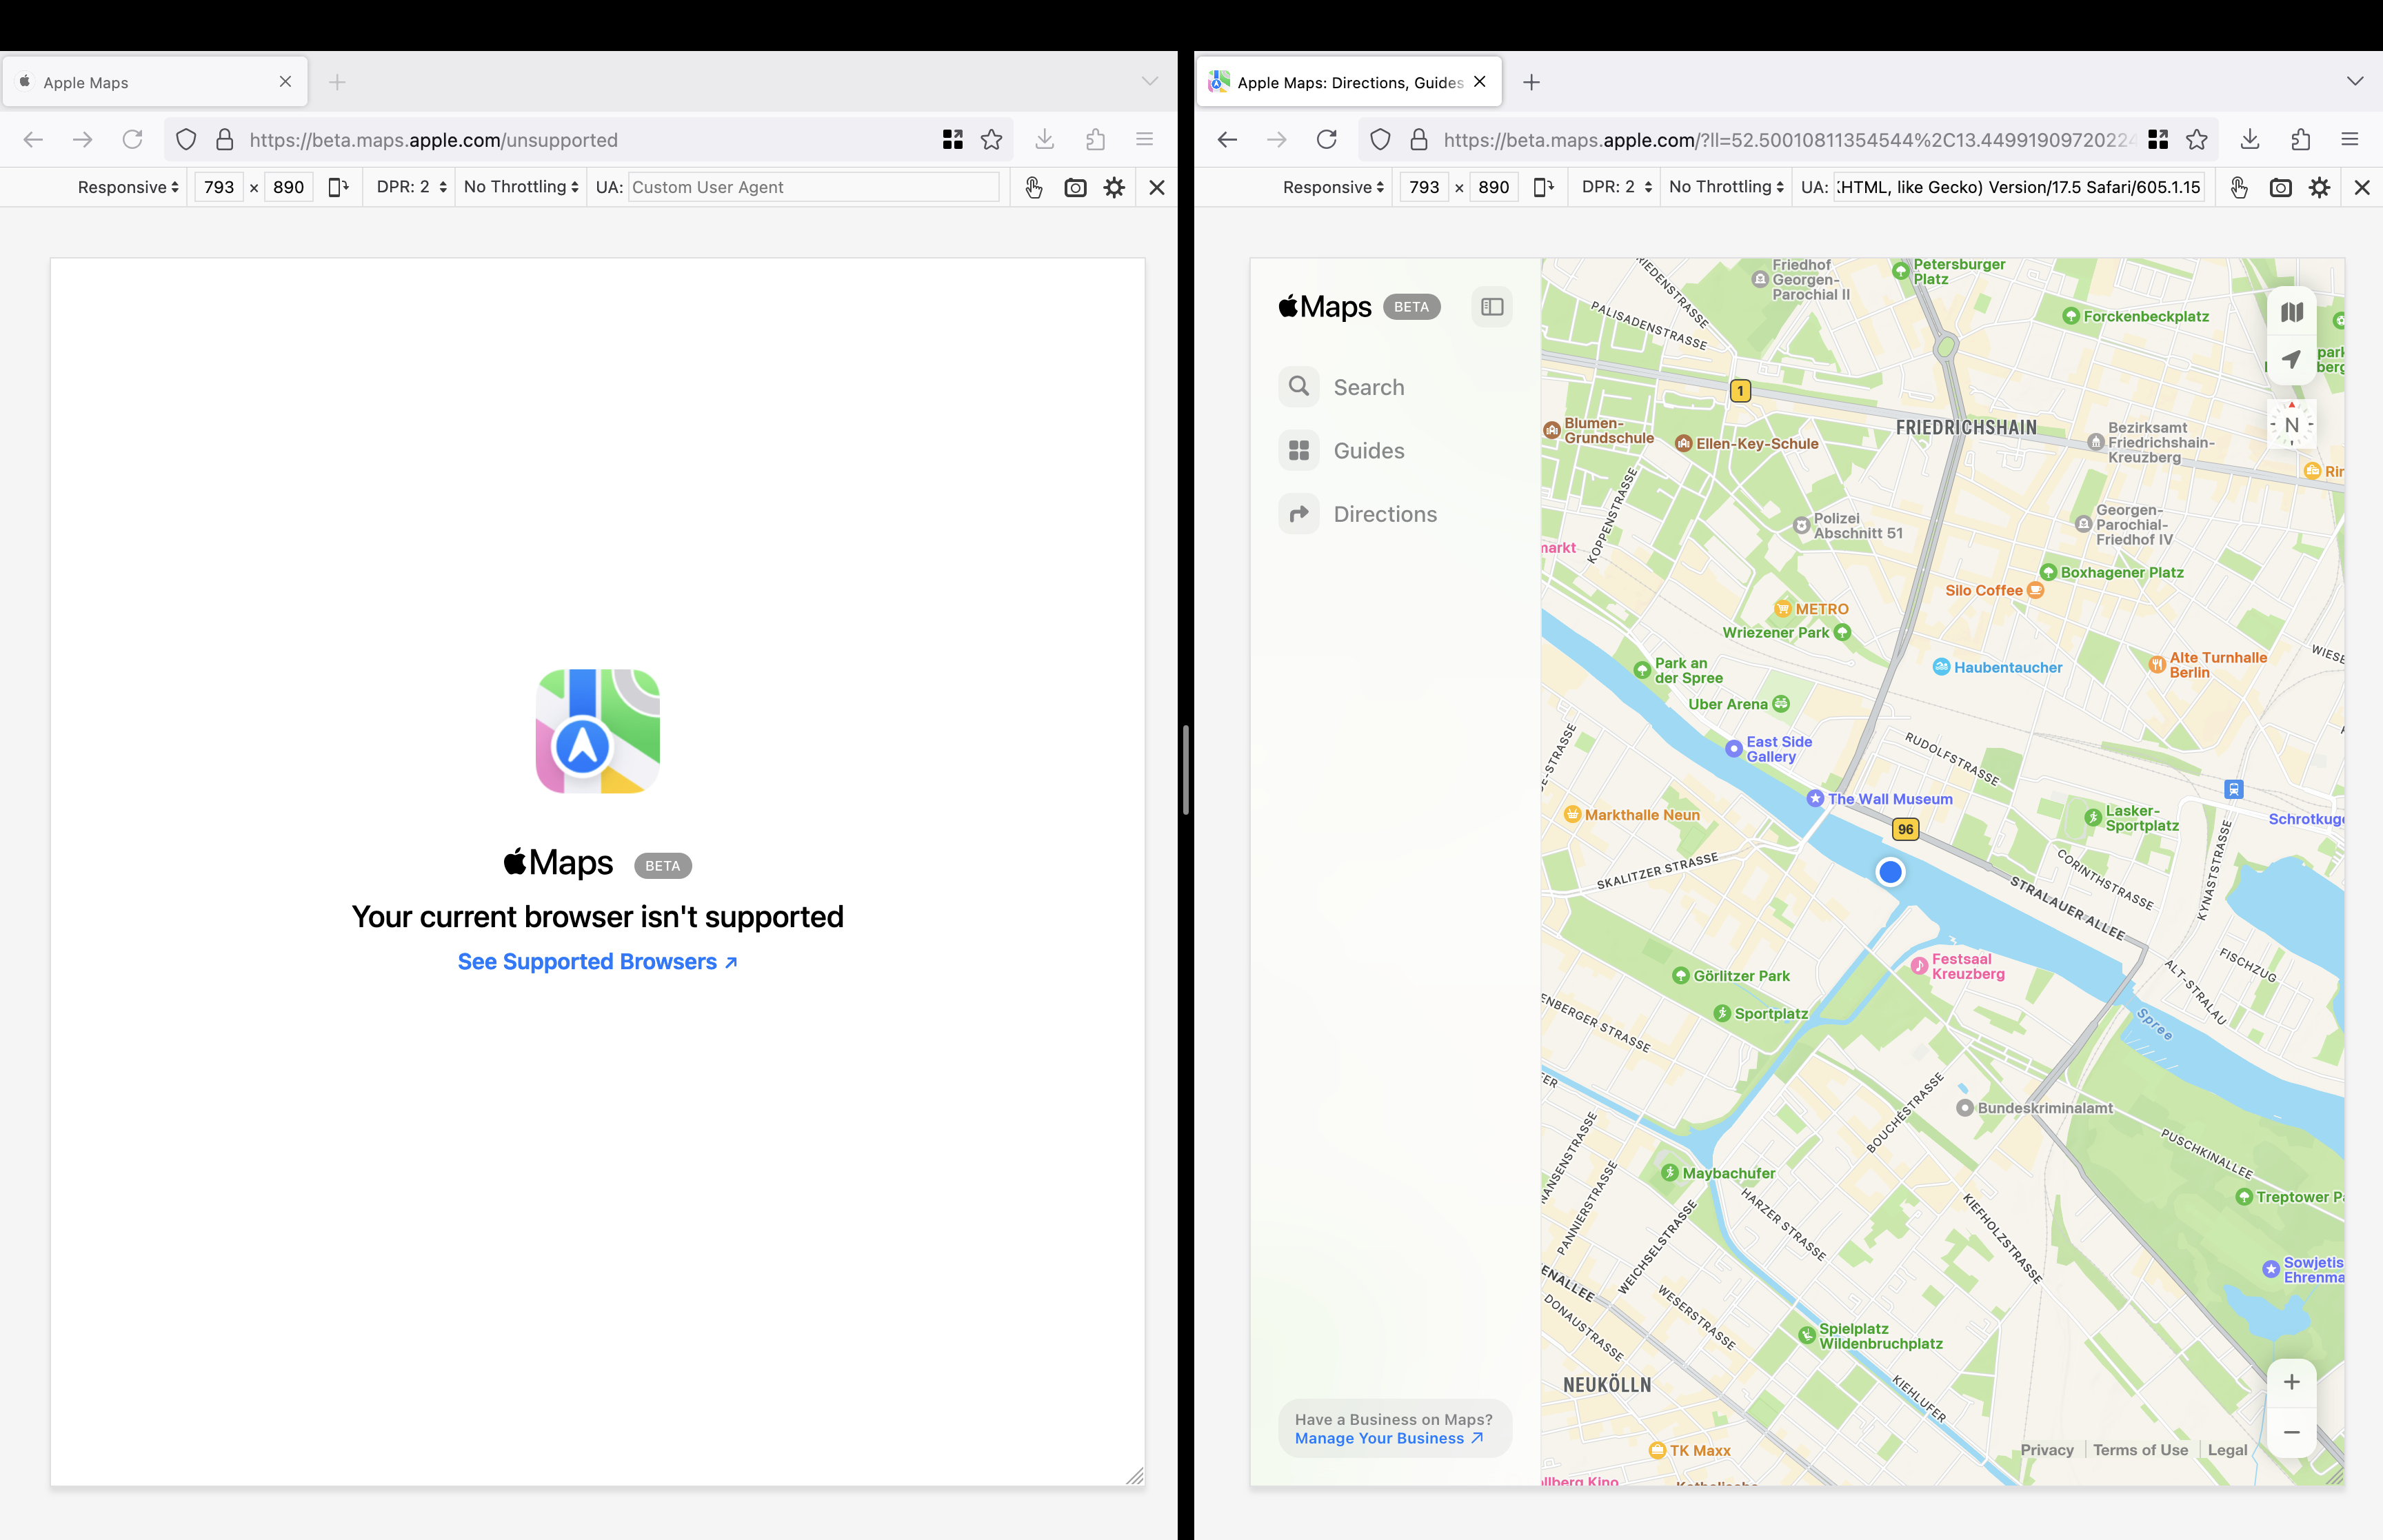The width and height of the screenshot is (2383, 1540).
Task: Toggle touch simulation in left pane
Action: 1033,187
